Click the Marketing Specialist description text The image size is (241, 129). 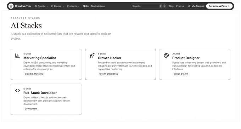49,66
